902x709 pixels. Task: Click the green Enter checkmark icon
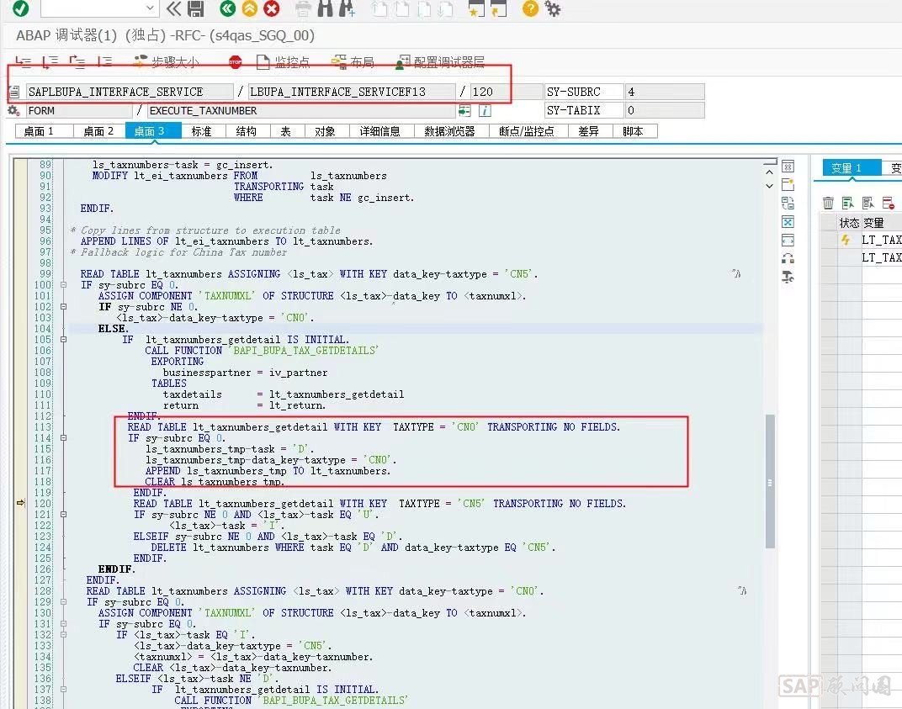21,8
